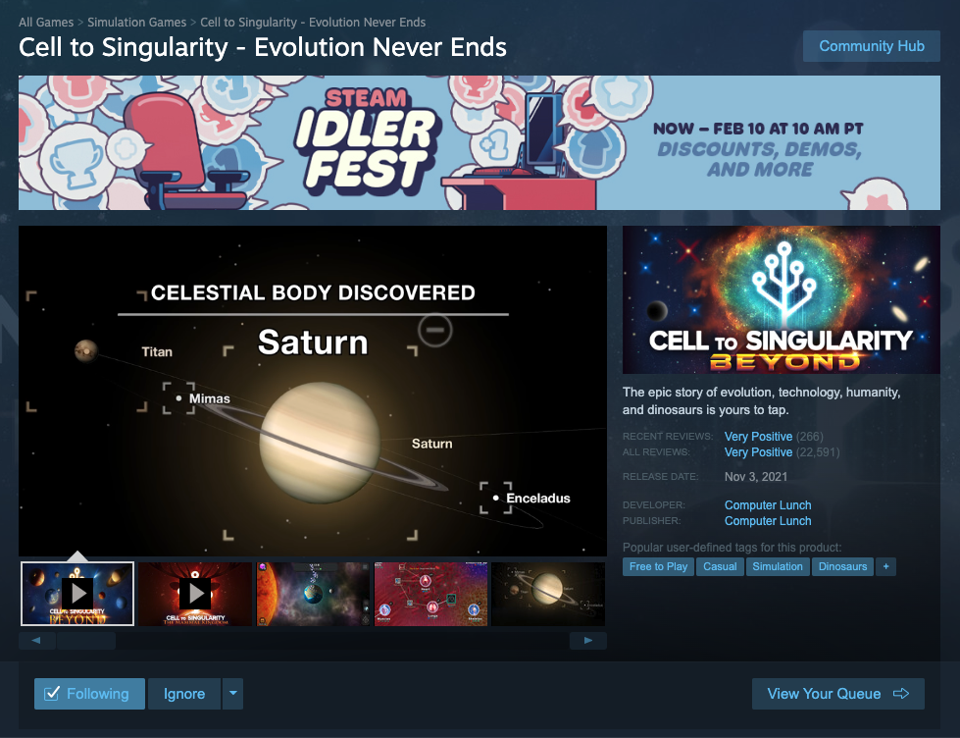Open the Community Hub
The image size is (960, 738).
coord(871,46)
